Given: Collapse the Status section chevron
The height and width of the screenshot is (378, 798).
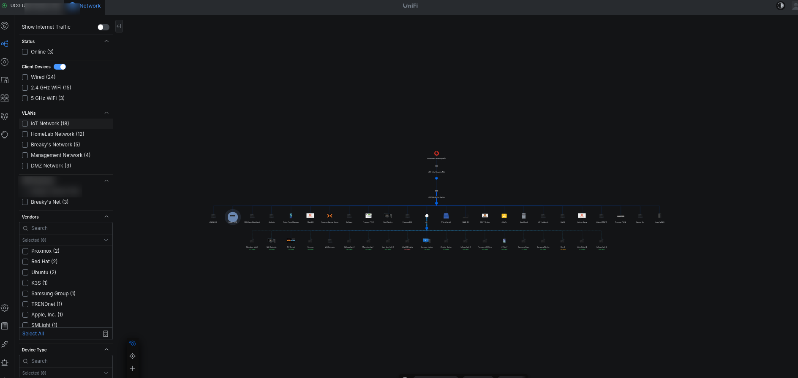Looking at the screenshot, I should click(106, 41).
